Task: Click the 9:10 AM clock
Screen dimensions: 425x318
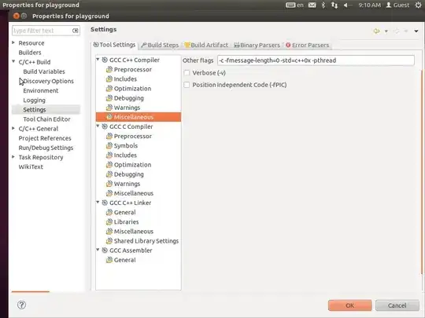Action: pyautogui.click(x=369, y=5)
